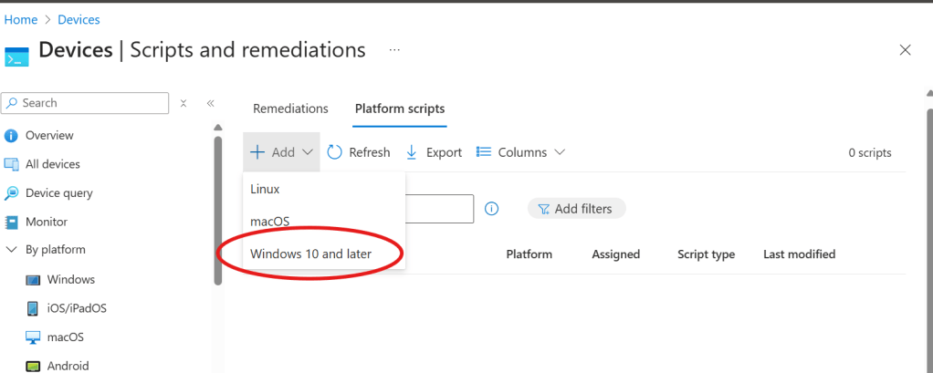Refresh the platform scripts list

click(359, 152)
